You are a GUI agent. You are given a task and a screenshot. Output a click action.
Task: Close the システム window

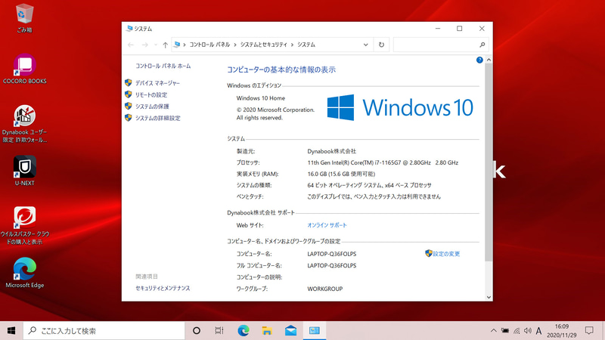click(482, 29)
